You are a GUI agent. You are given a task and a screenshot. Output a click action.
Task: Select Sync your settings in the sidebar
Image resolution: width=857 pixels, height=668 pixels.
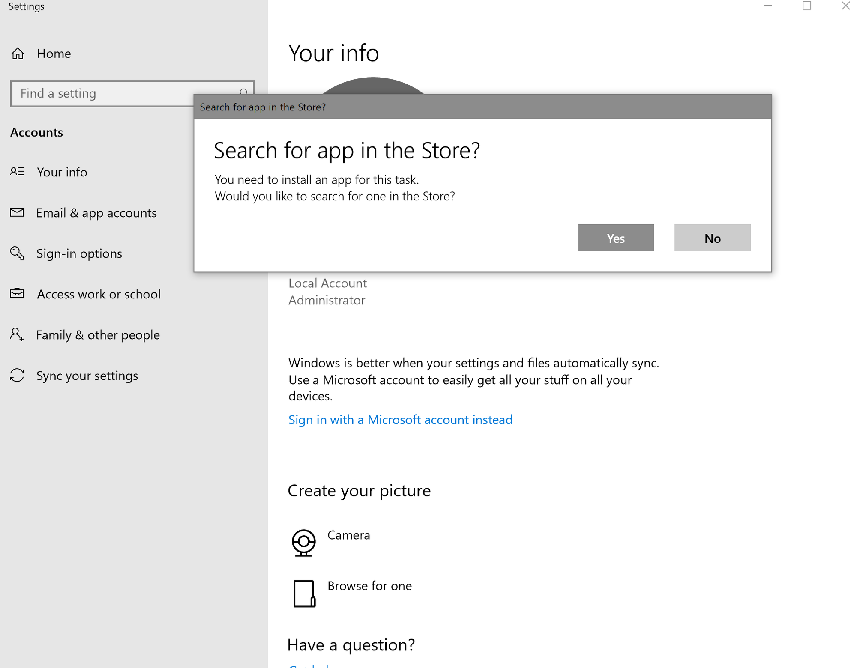coord(87,375)
